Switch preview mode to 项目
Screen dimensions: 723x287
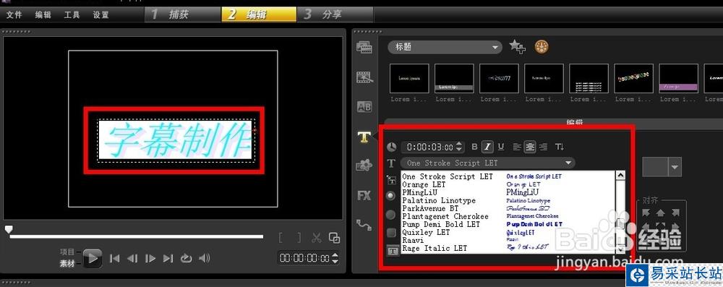(x=67, y=252)
